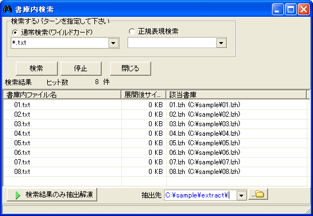Select the 正規表現検索 radio button

tap(131, 31)
